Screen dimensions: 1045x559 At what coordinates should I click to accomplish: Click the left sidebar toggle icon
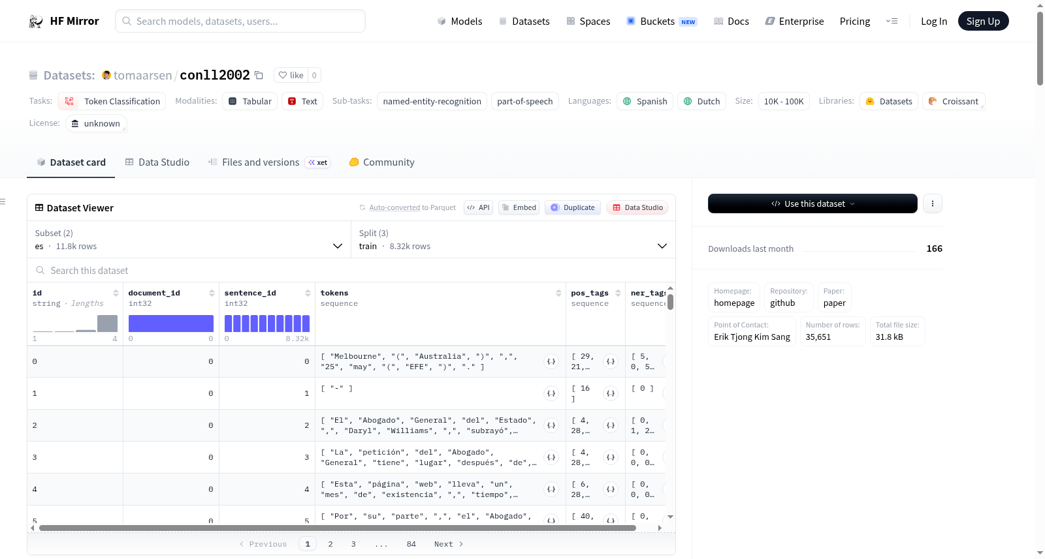tap(3, 202)
